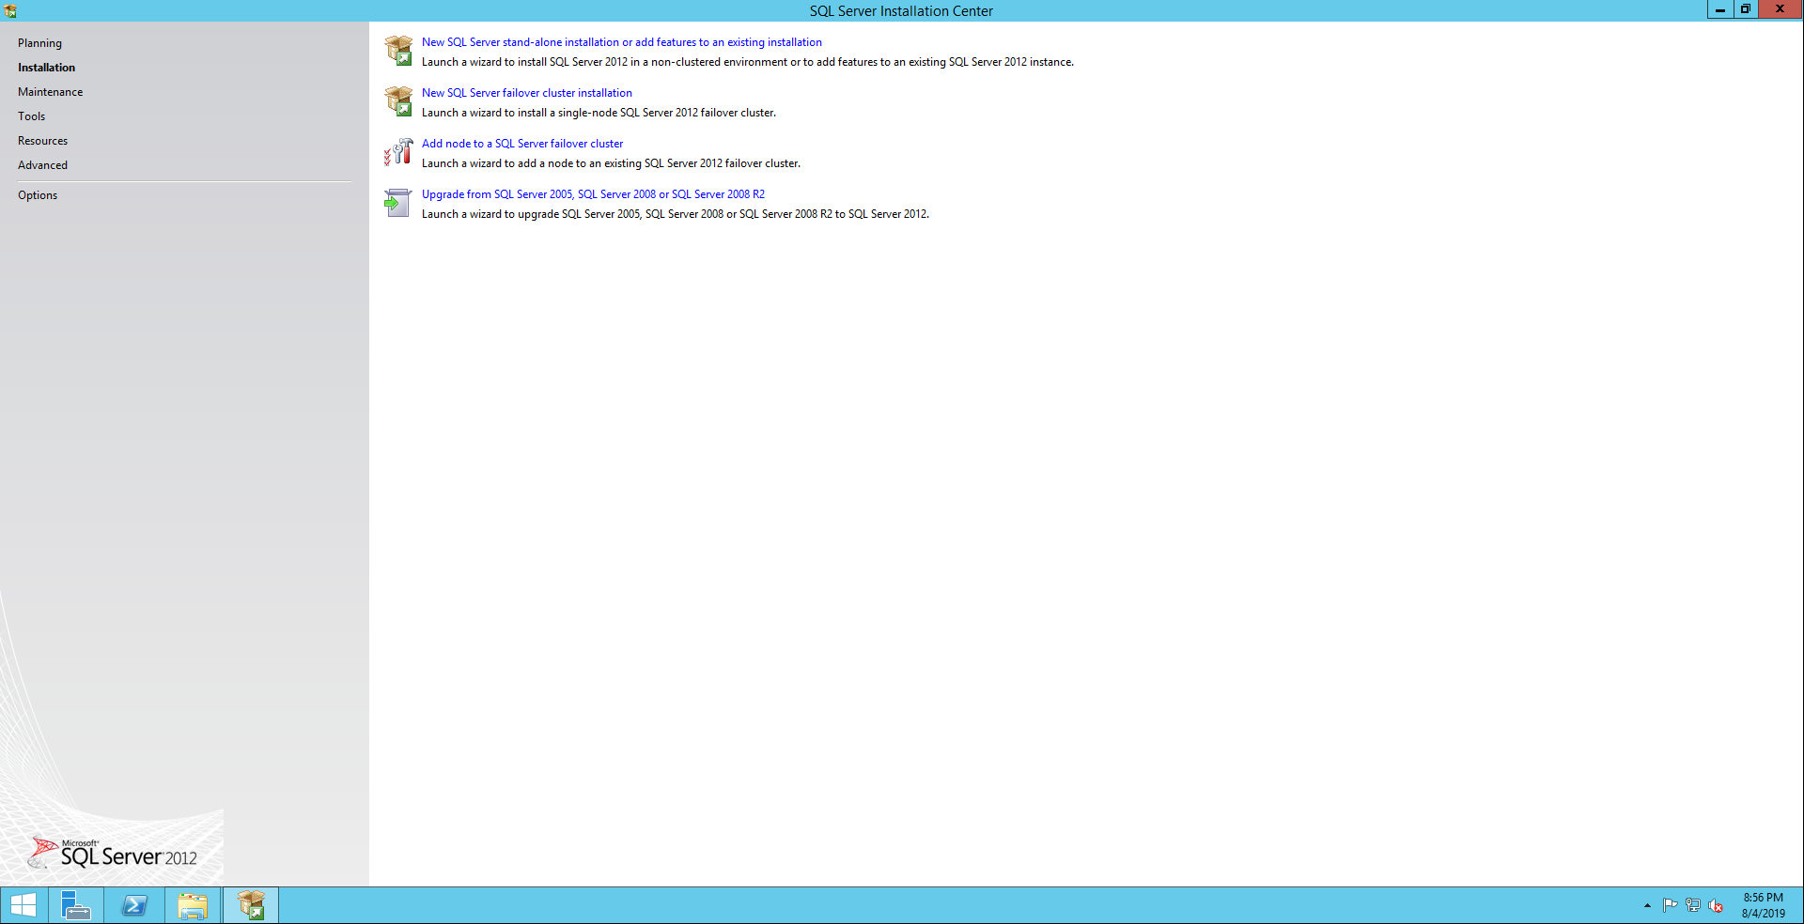The width and height of the screenshot is (1804, 924).
Task: Click the failover cluster installation box icon
Action: click(x=398, y=101)
